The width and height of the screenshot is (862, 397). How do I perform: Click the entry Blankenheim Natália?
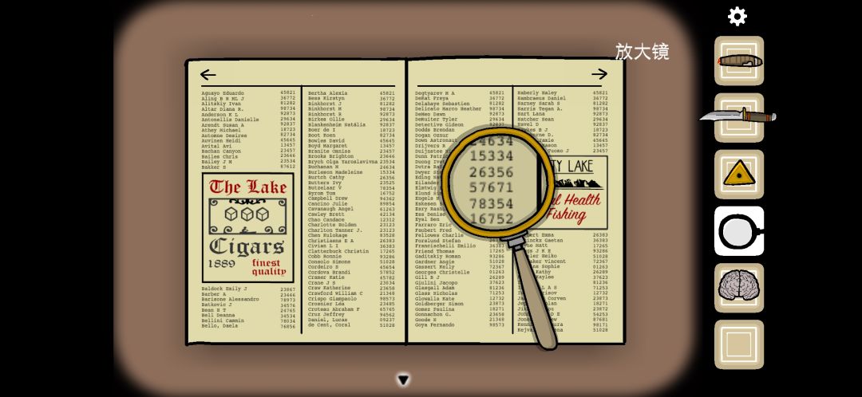point(337,124)
